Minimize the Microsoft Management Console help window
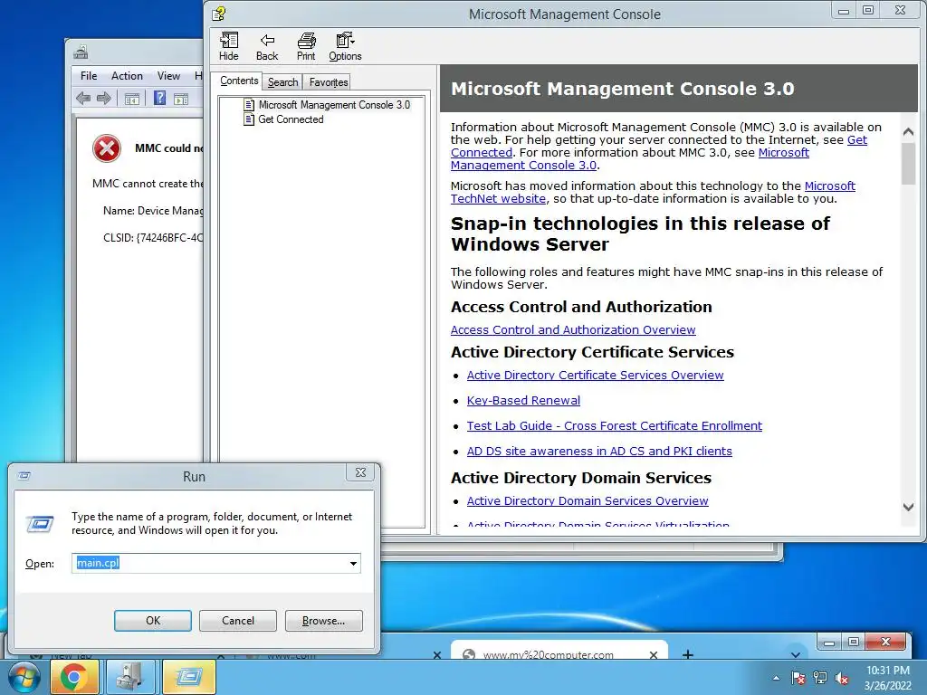927x695 pixels. 844,10
